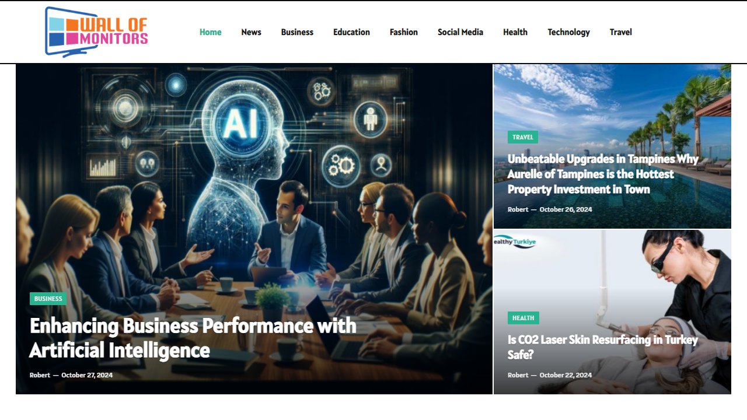Image resolution: width=747 pixels, height=420 pixels.
Task: Open the Home menu item
Action: click(x=210, y=32)
